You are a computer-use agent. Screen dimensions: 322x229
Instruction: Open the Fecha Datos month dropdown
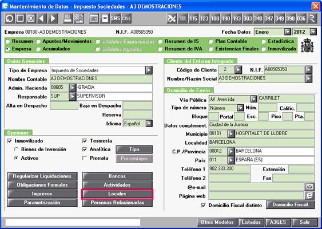[x=288, y=32]
